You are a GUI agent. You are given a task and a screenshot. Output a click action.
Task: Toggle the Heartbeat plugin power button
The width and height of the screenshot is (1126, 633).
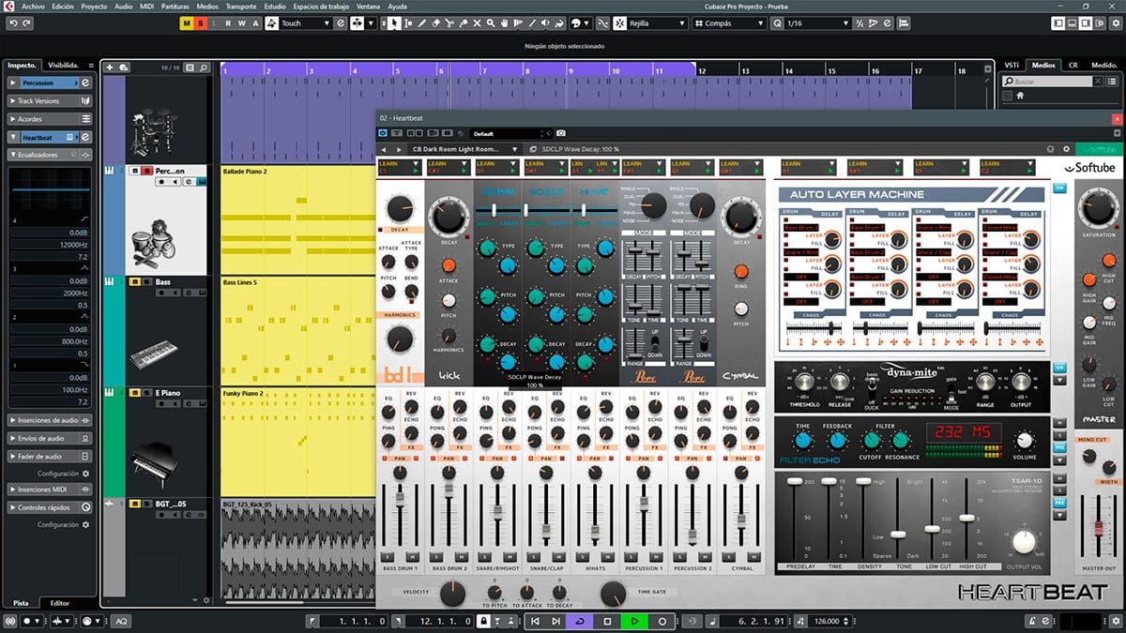point(384,134)
